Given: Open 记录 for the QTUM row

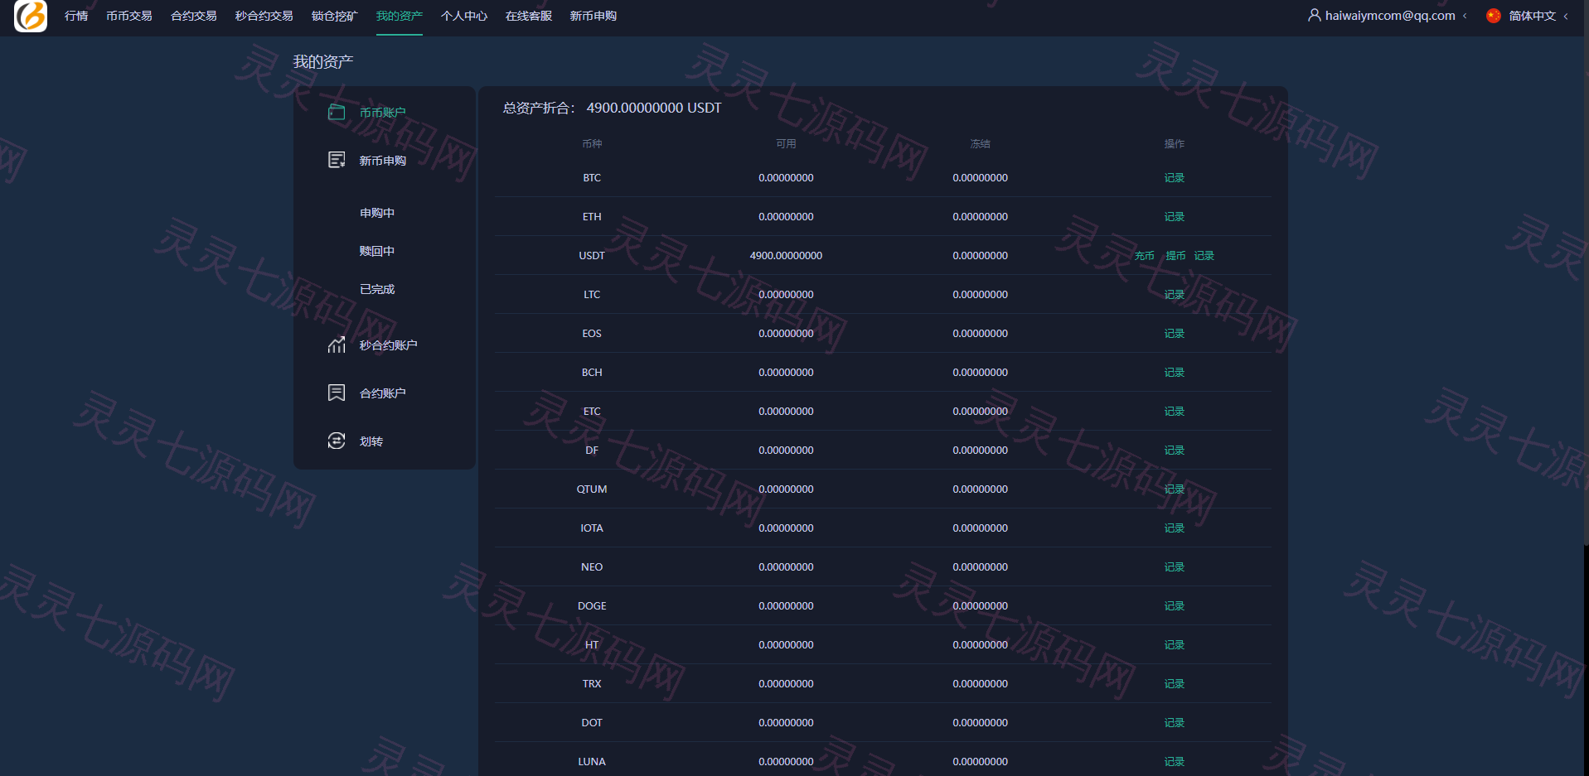Looking at the screenshot, I should [x=1175, y=489].
